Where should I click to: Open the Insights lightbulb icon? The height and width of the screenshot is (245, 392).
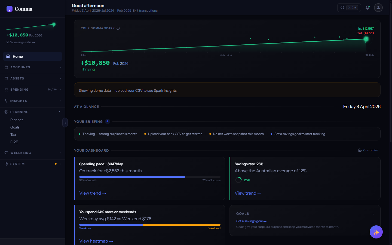coord(6,101)
